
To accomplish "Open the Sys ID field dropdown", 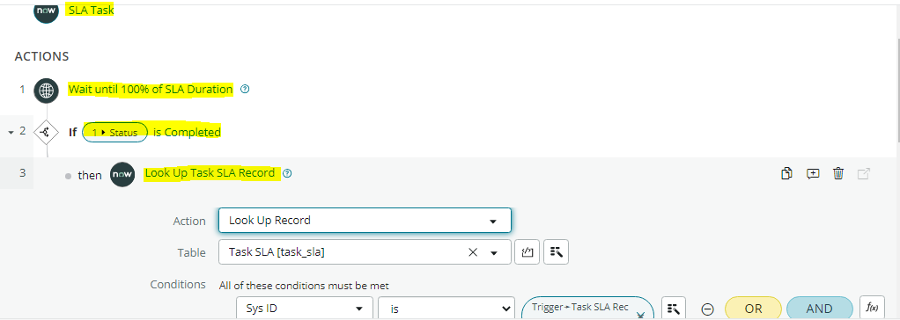I will pos(304,309).
